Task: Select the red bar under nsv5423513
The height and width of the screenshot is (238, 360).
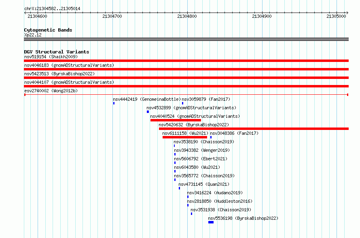Action: 186,78
